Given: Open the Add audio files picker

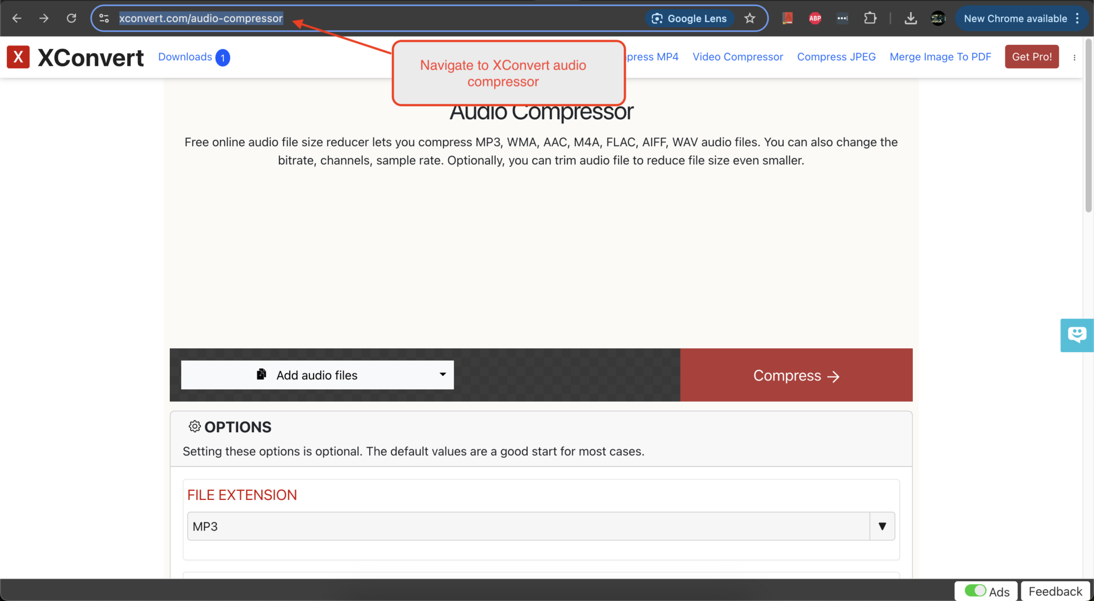Looking at the screenshot, I should (316, 374).
